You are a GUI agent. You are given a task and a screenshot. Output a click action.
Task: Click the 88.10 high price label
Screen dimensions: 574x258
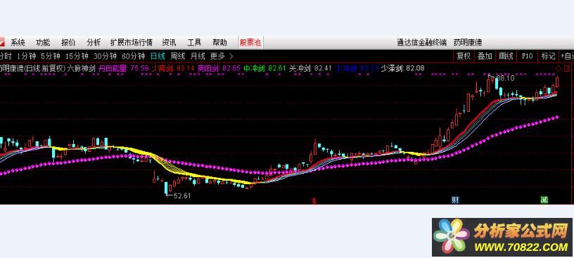click(505, 78)
